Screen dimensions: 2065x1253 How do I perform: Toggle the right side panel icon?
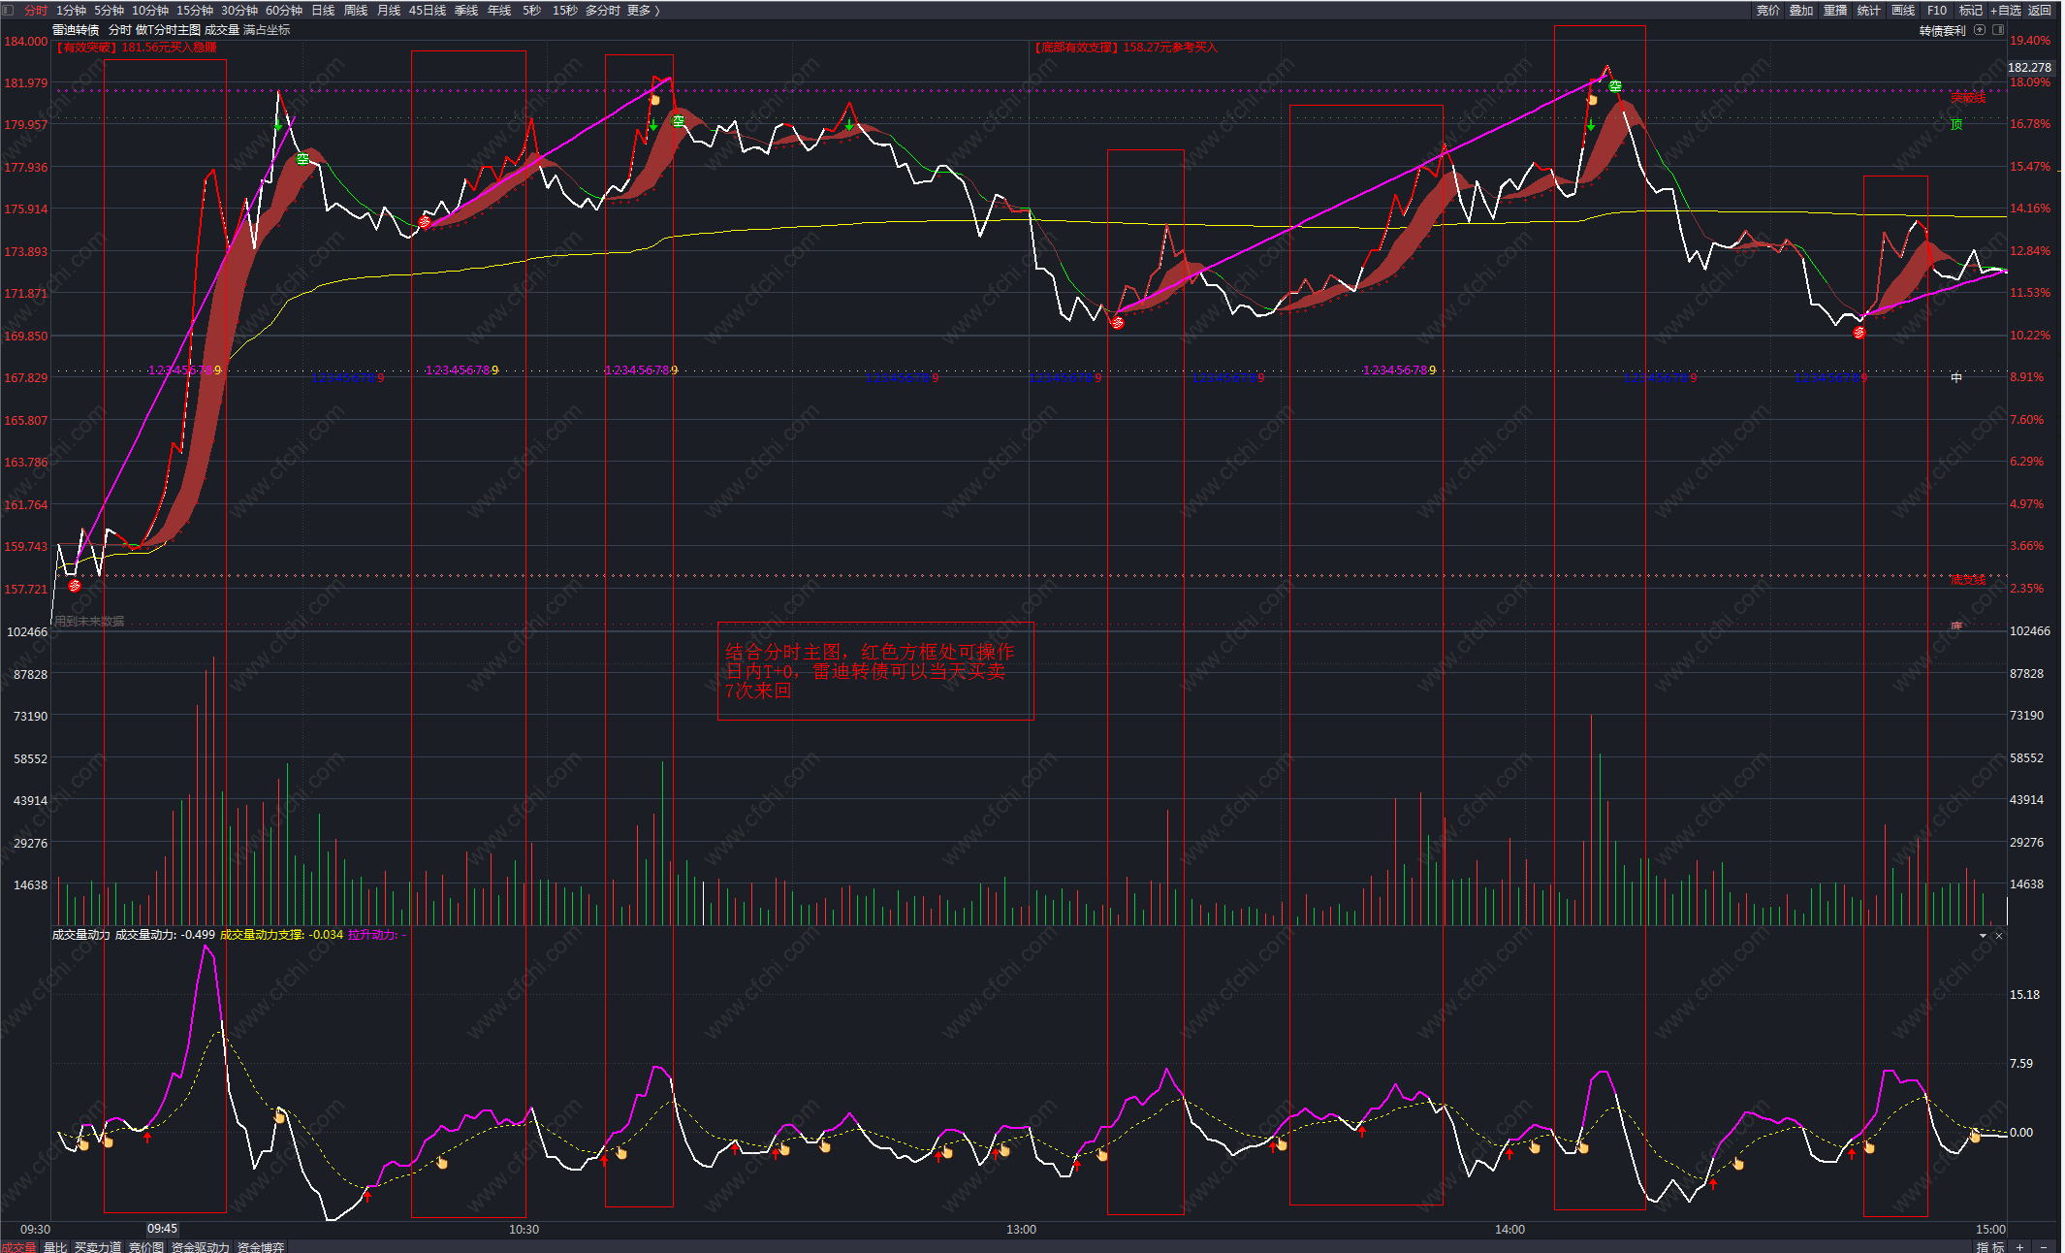(1997, 30)
